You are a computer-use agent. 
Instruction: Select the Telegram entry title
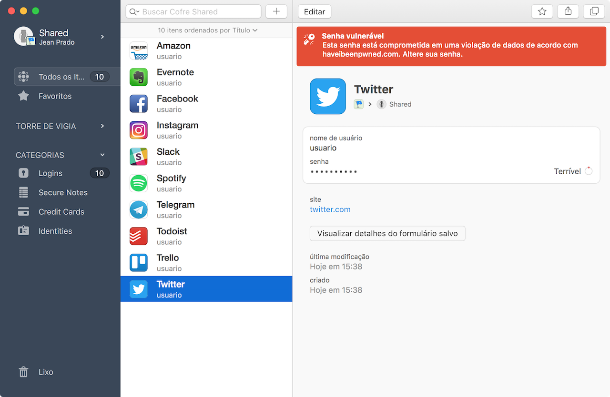pyautogui.click(x=176, y=205)
